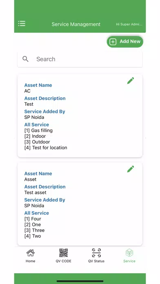Tap the QV Status scanner icon
The height and width of the screenshot is (284, 160).
tap(96, 253)
